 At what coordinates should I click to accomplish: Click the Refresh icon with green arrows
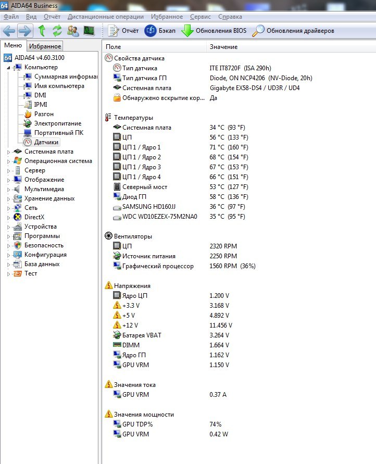coord(57,31)
